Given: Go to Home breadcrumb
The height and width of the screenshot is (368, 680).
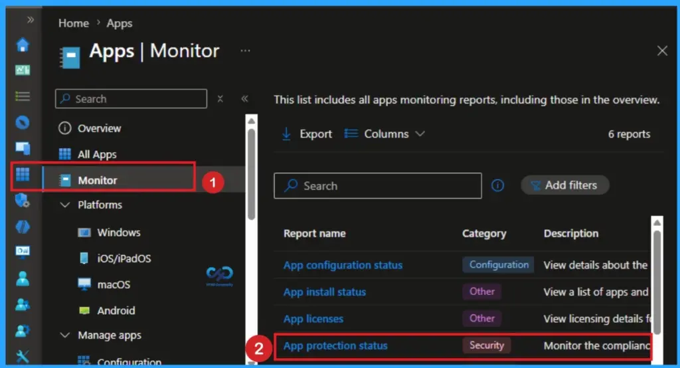Looking at the screenshot, I should pyautogui.click(x=74, y=23).
